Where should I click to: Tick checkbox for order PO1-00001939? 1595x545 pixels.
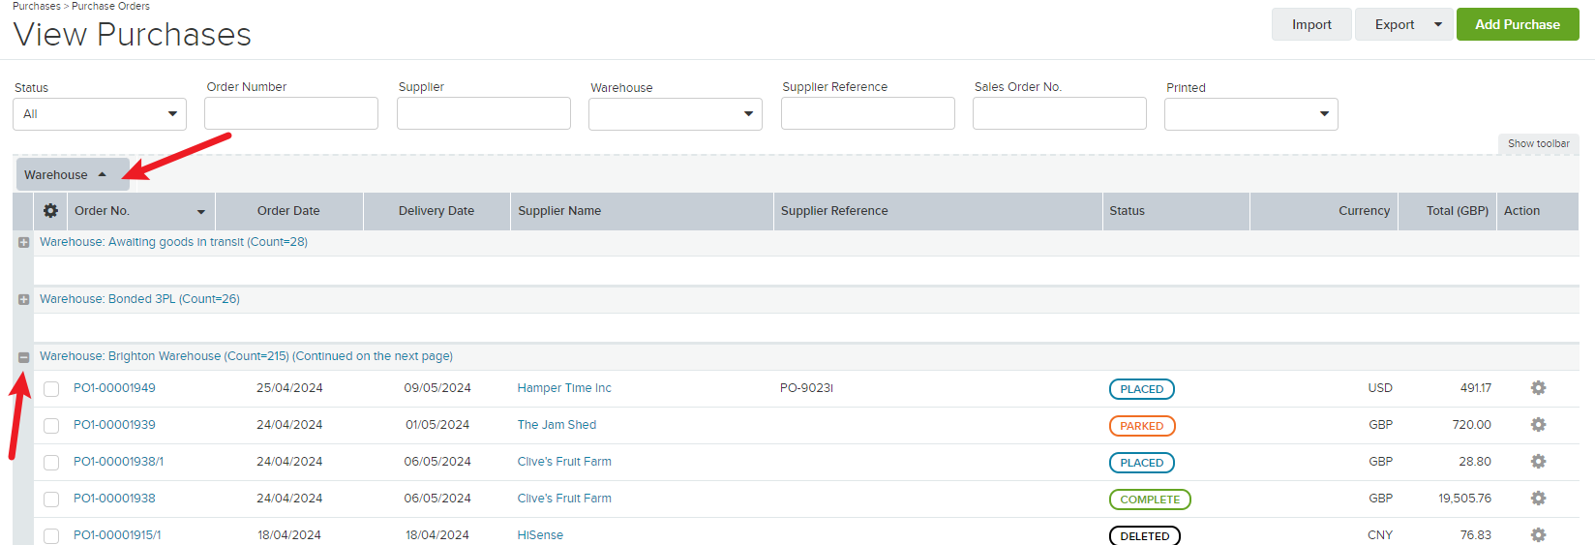click(x=51, y=426)
